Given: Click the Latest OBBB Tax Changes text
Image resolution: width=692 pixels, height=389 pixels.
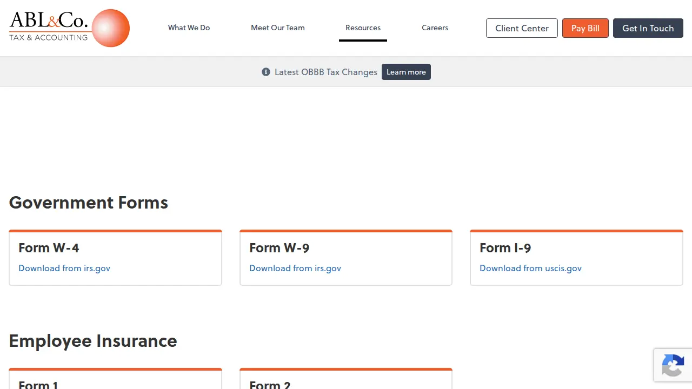Looking at the screenshot, I should point(326,72).
